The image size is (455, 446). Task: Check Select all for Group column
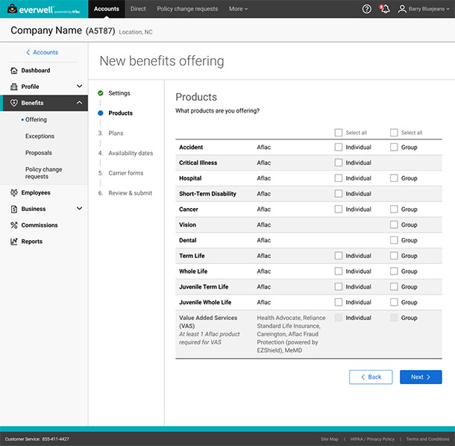pyautogui.click(x=394, y=133)
